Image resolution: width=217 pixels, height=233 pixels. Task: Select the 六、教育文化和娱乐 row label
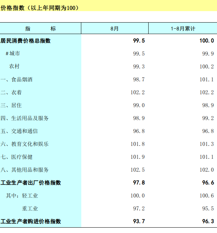coord(24,144)
